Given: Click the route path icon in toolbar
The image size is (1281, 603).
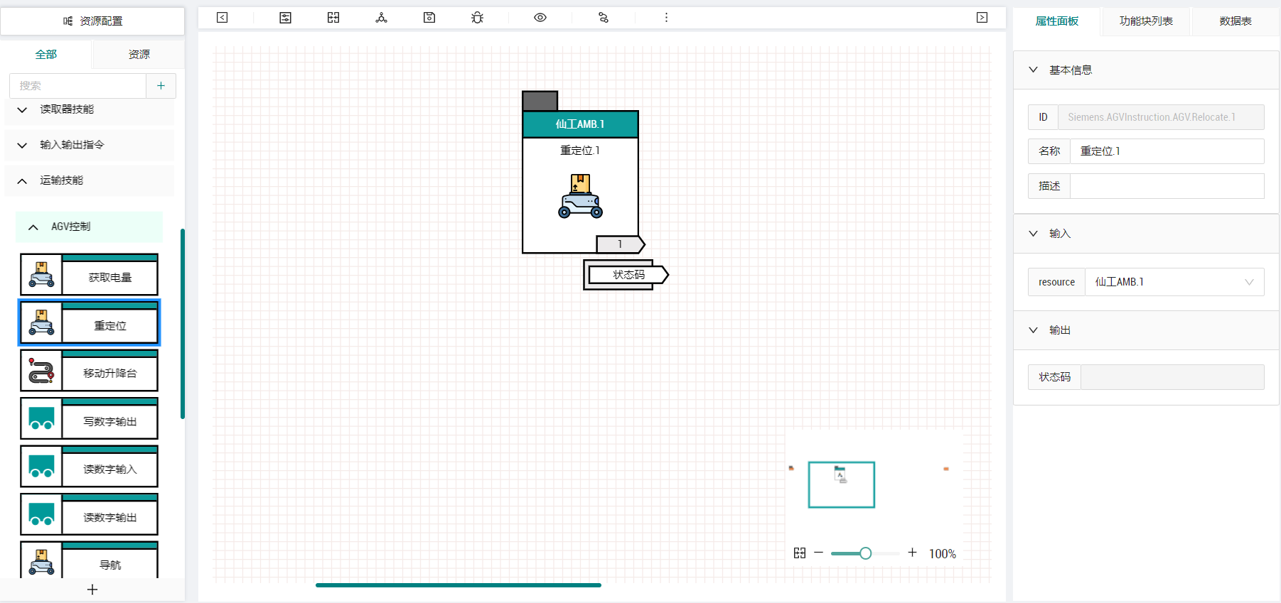Looking at the screenshot, I should tap(604, 18).
